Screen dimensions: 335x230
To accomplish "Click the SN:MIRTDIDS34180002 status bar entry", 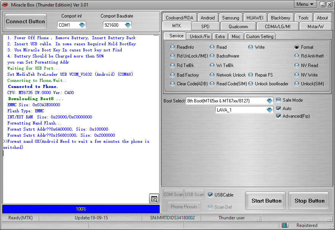I will coord(172,217).
